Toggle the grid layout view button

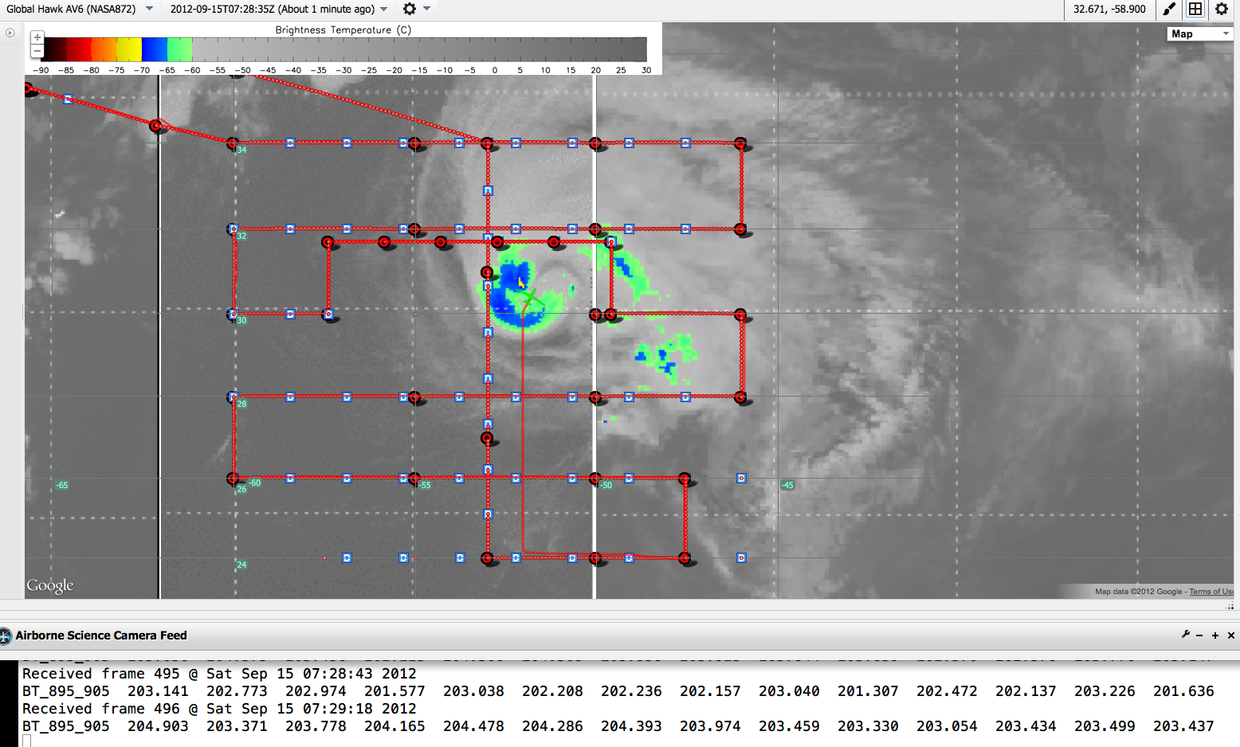pyautogui.click(x=1195, y=10)
